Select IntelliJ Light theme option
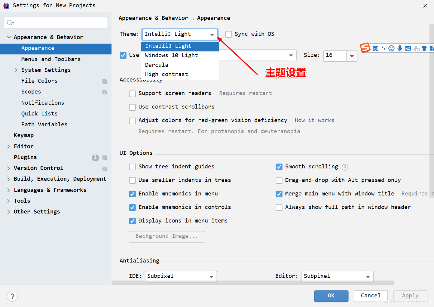 click(x=180, y=46)
